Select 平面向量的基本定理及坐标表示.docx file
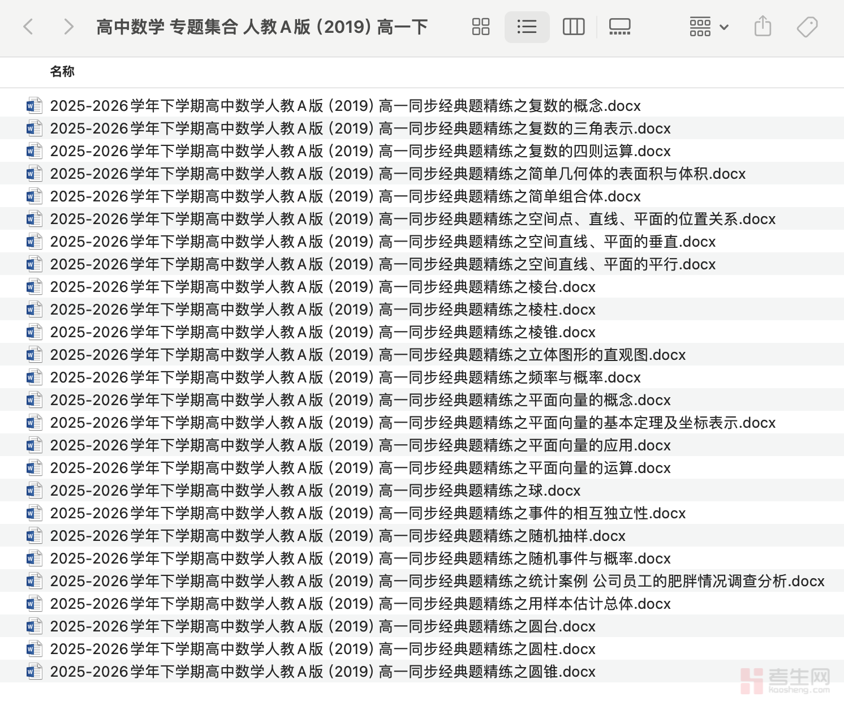844x705 pixels. coord(412,423)
